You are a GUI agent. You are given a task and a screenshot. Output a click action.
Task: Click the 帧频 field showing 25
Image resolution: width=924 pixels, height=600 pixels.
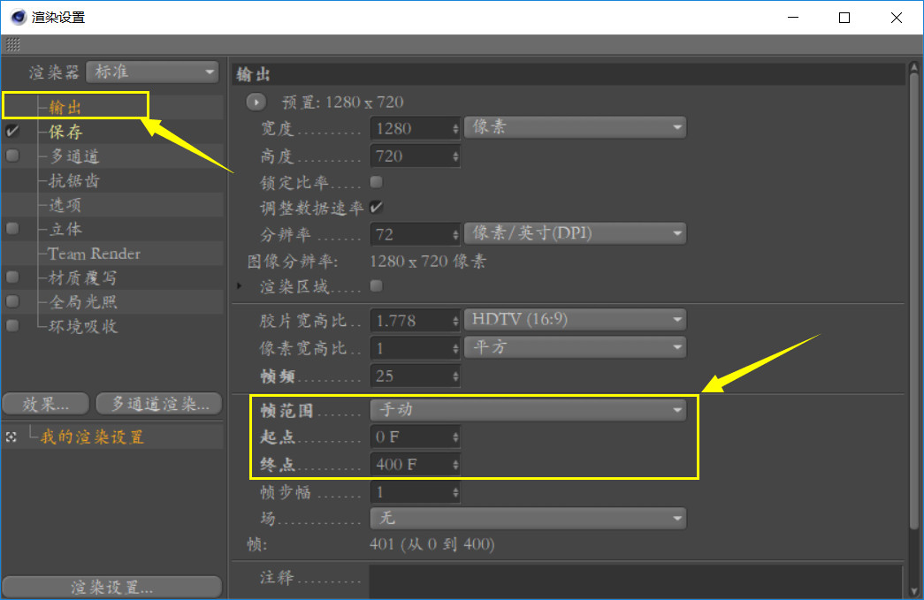(411, 376)
